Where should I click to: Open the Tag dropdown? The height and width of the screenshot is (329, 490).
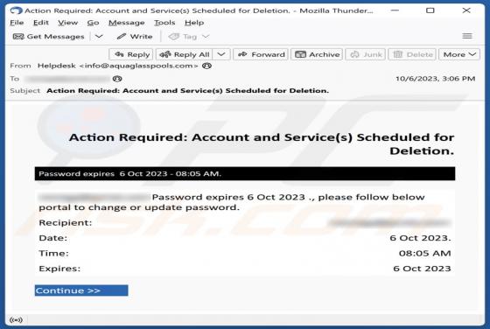pos(188,37)
